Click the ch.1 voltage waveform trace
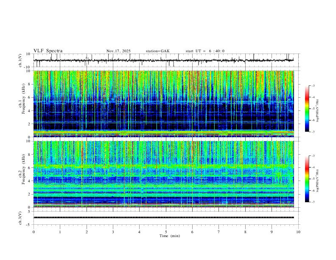This screenshot has height=260, width=336. click(x=163, y=60)
